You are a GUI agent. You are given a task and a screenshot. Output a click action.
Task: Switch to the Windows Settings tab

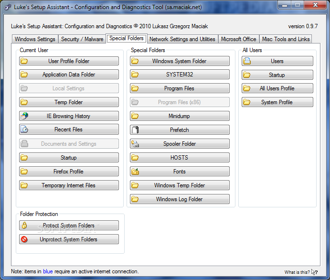click(x=35, y=39)
